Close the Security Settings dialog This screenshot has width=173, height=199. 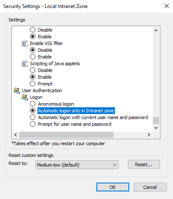pos(167,6)
